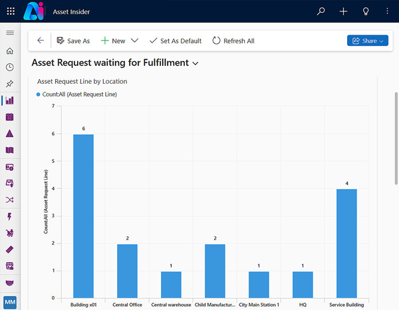399x310 pixels.
Task: Open the app launcher waffle menu
Action: point(9,11)
